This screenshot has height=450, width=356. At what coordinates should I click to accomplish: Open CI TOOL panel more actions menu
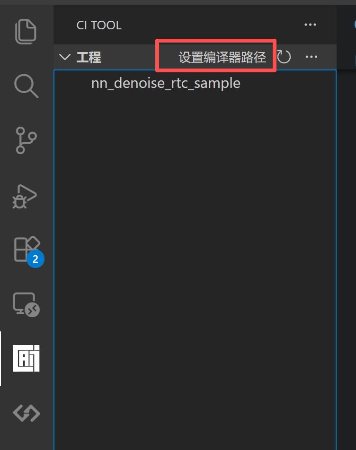click(310, 25)
